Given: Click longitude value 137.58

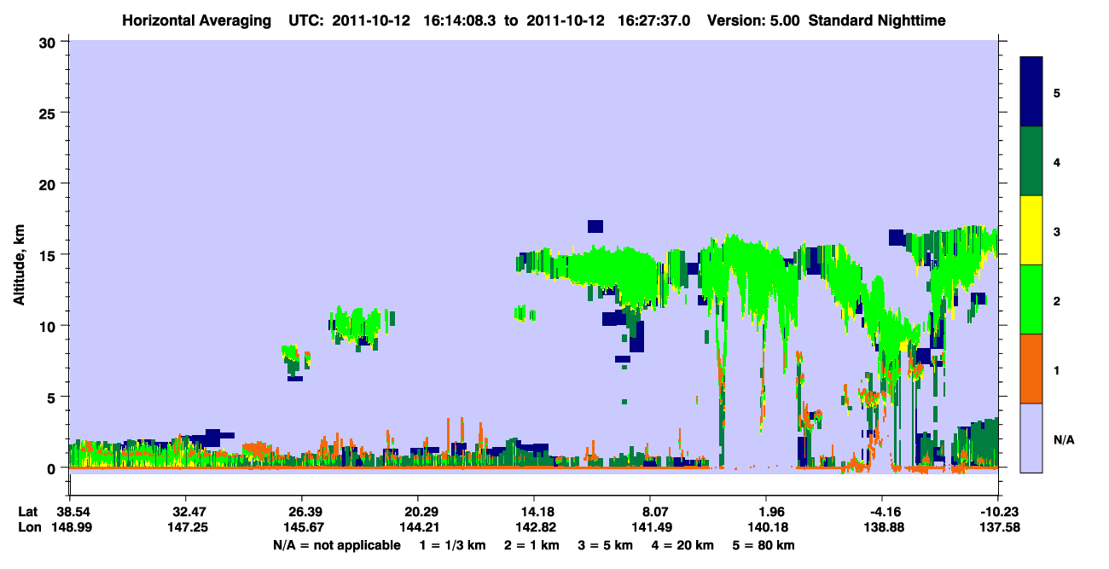Looking at the screenshot, I should [x=998, y=527].
